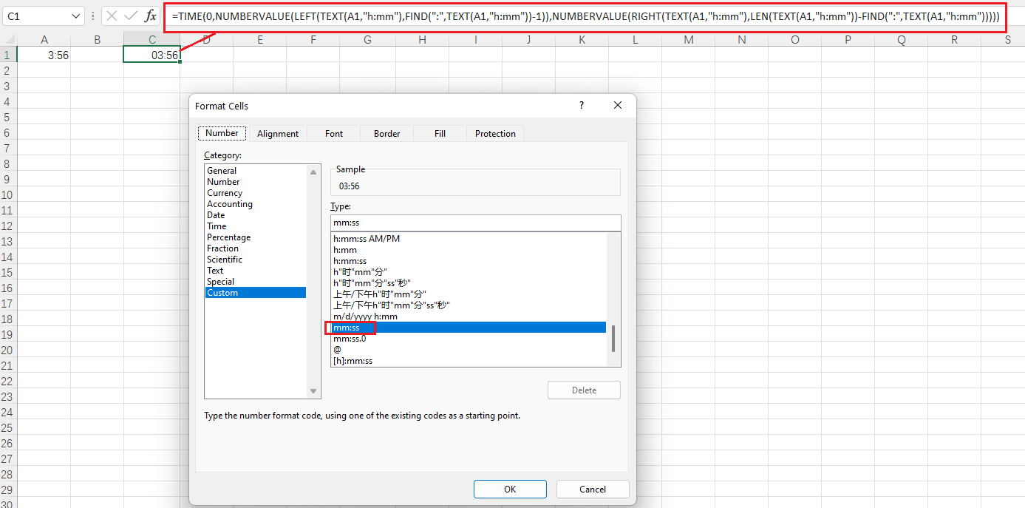Select Number in the Category list
This screenshot has height=508, width=1025.
coord(255,182)
